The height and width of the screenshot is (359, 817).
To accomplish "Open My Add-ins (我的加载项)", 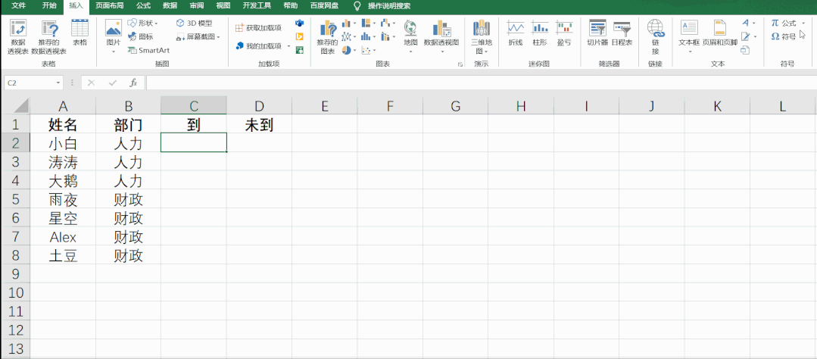I will click(x=259, y=46).
